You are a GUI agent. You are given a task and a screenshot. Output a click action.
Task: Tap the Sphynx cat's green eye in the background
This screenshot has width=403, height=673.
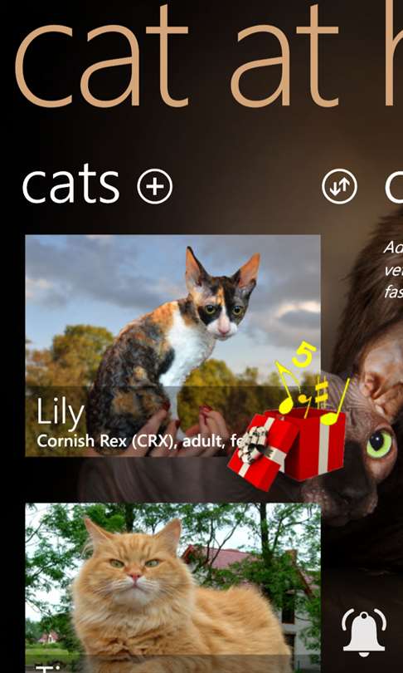(x=380, y=444)
